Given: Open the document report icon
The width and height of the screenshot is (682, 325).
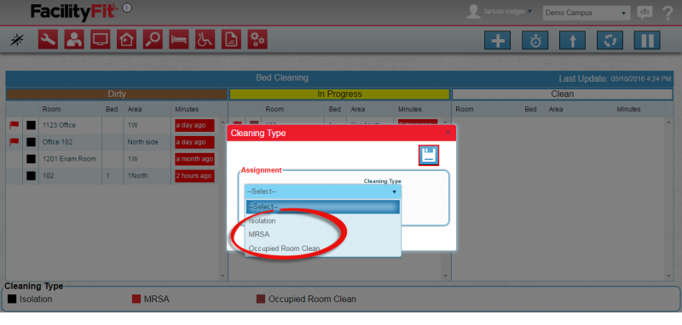Looking at the screenshot, I should (231, 40).
